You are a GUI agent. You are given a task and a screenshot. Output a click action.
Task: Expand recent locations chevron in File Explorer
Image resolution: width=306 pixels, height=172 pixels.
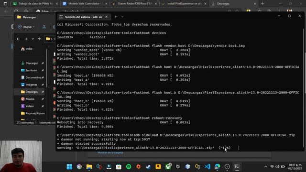tap(33, 39)
